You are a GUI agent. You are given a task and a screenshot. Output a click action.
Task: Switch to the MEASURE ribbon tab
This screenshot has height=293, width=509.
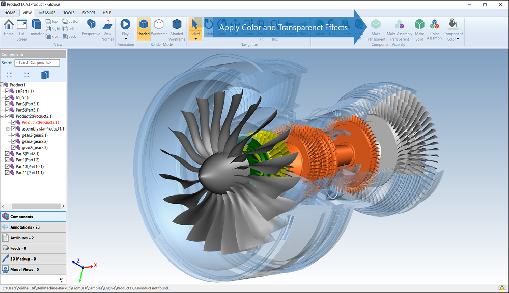tap(47, 13)
